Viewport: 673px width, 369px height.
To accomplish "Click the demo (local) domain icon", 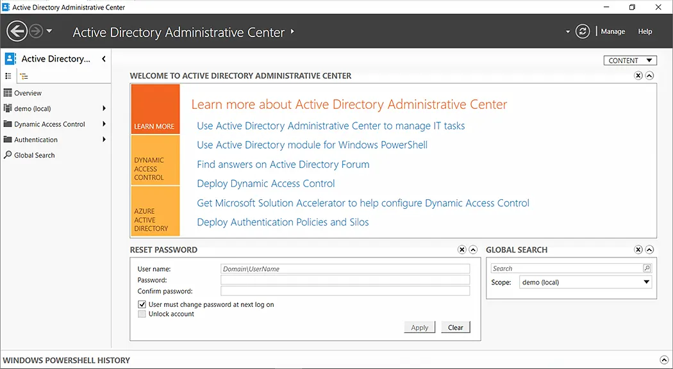I will 8,108.
